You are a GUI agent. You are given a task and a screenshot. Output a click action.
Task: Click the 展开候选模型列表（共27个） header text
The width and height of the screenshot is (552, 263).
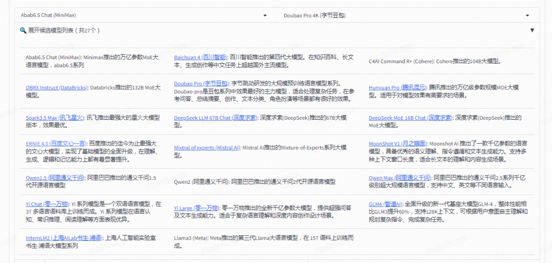pos(64,31)
